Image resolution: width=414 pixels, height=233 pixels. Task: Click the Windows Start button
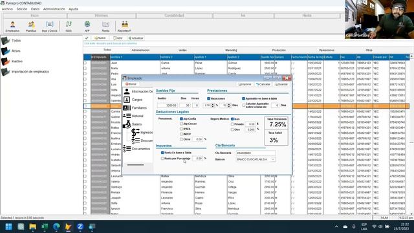[8, 227]
